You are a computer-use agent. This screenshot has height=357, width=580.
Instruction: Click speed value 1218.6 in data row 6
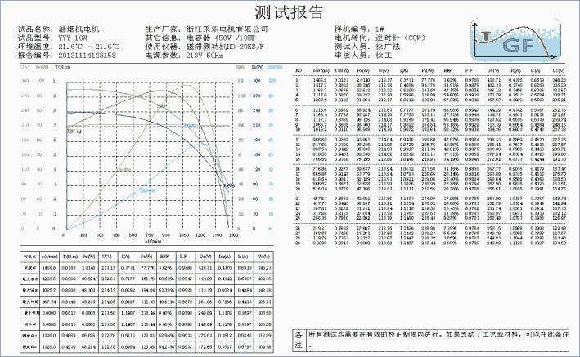320,110
